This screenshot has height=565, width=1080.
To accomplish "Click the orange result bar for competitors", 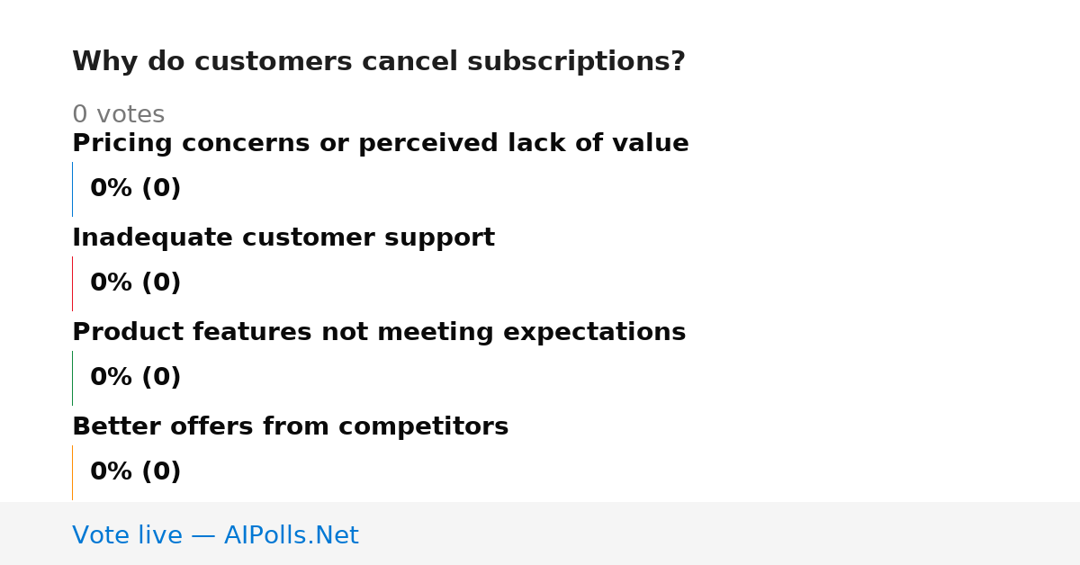I will [x=72, y=472].
